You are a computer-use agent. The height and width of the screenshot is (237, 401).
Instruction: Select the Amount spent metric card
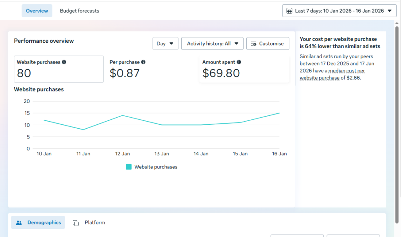[244, 69]
